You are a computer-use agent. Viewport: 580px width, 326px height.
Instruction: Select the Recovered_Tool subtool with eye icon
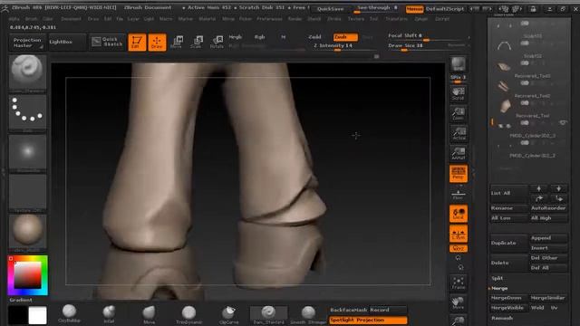tap(530, 120)
